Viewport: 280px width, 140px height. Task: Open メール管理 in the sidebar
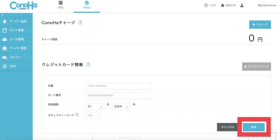click(16, 39)
